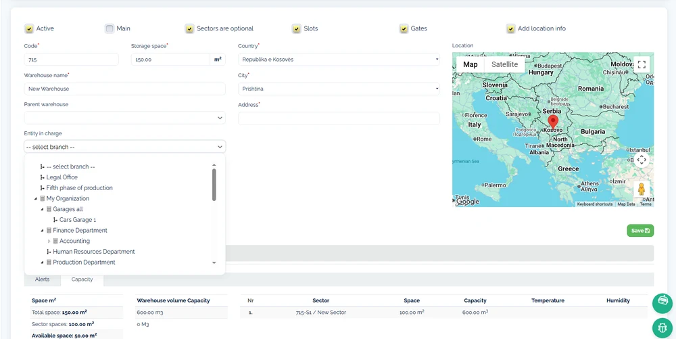Expand the Accounting tree node
This screenshot has width=676, height=339.
point(49,241)
